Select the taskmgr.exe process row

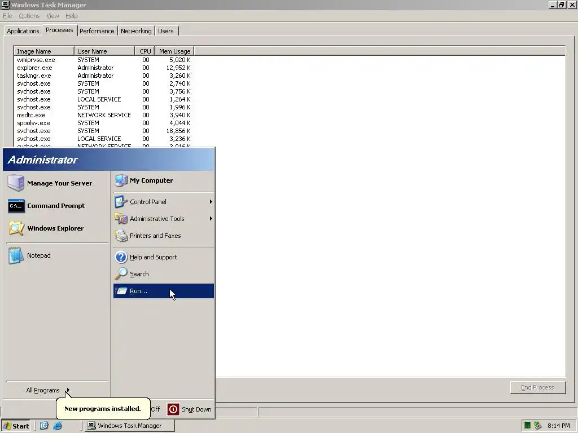pyautogui.click(x=104, y=76)
